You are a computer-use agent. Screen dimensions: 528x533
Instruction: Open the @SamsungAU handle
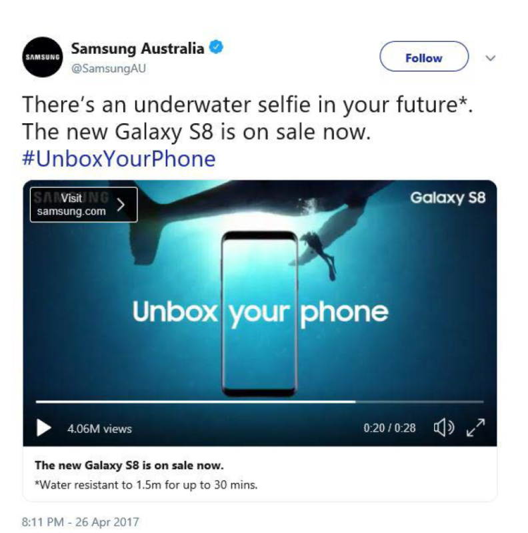tap(109, 69)
